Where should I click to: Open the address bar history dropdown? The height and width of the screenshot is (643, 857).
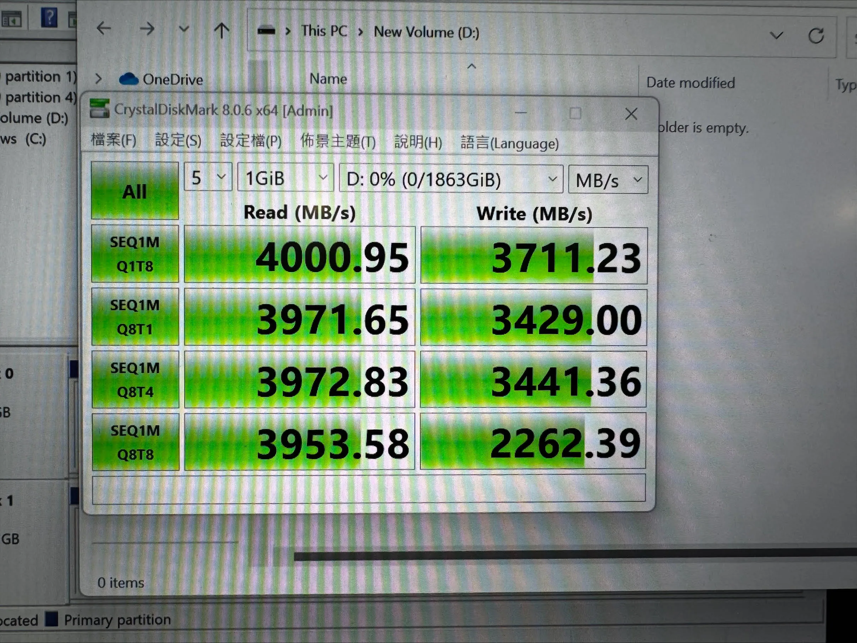coord(776,36)
